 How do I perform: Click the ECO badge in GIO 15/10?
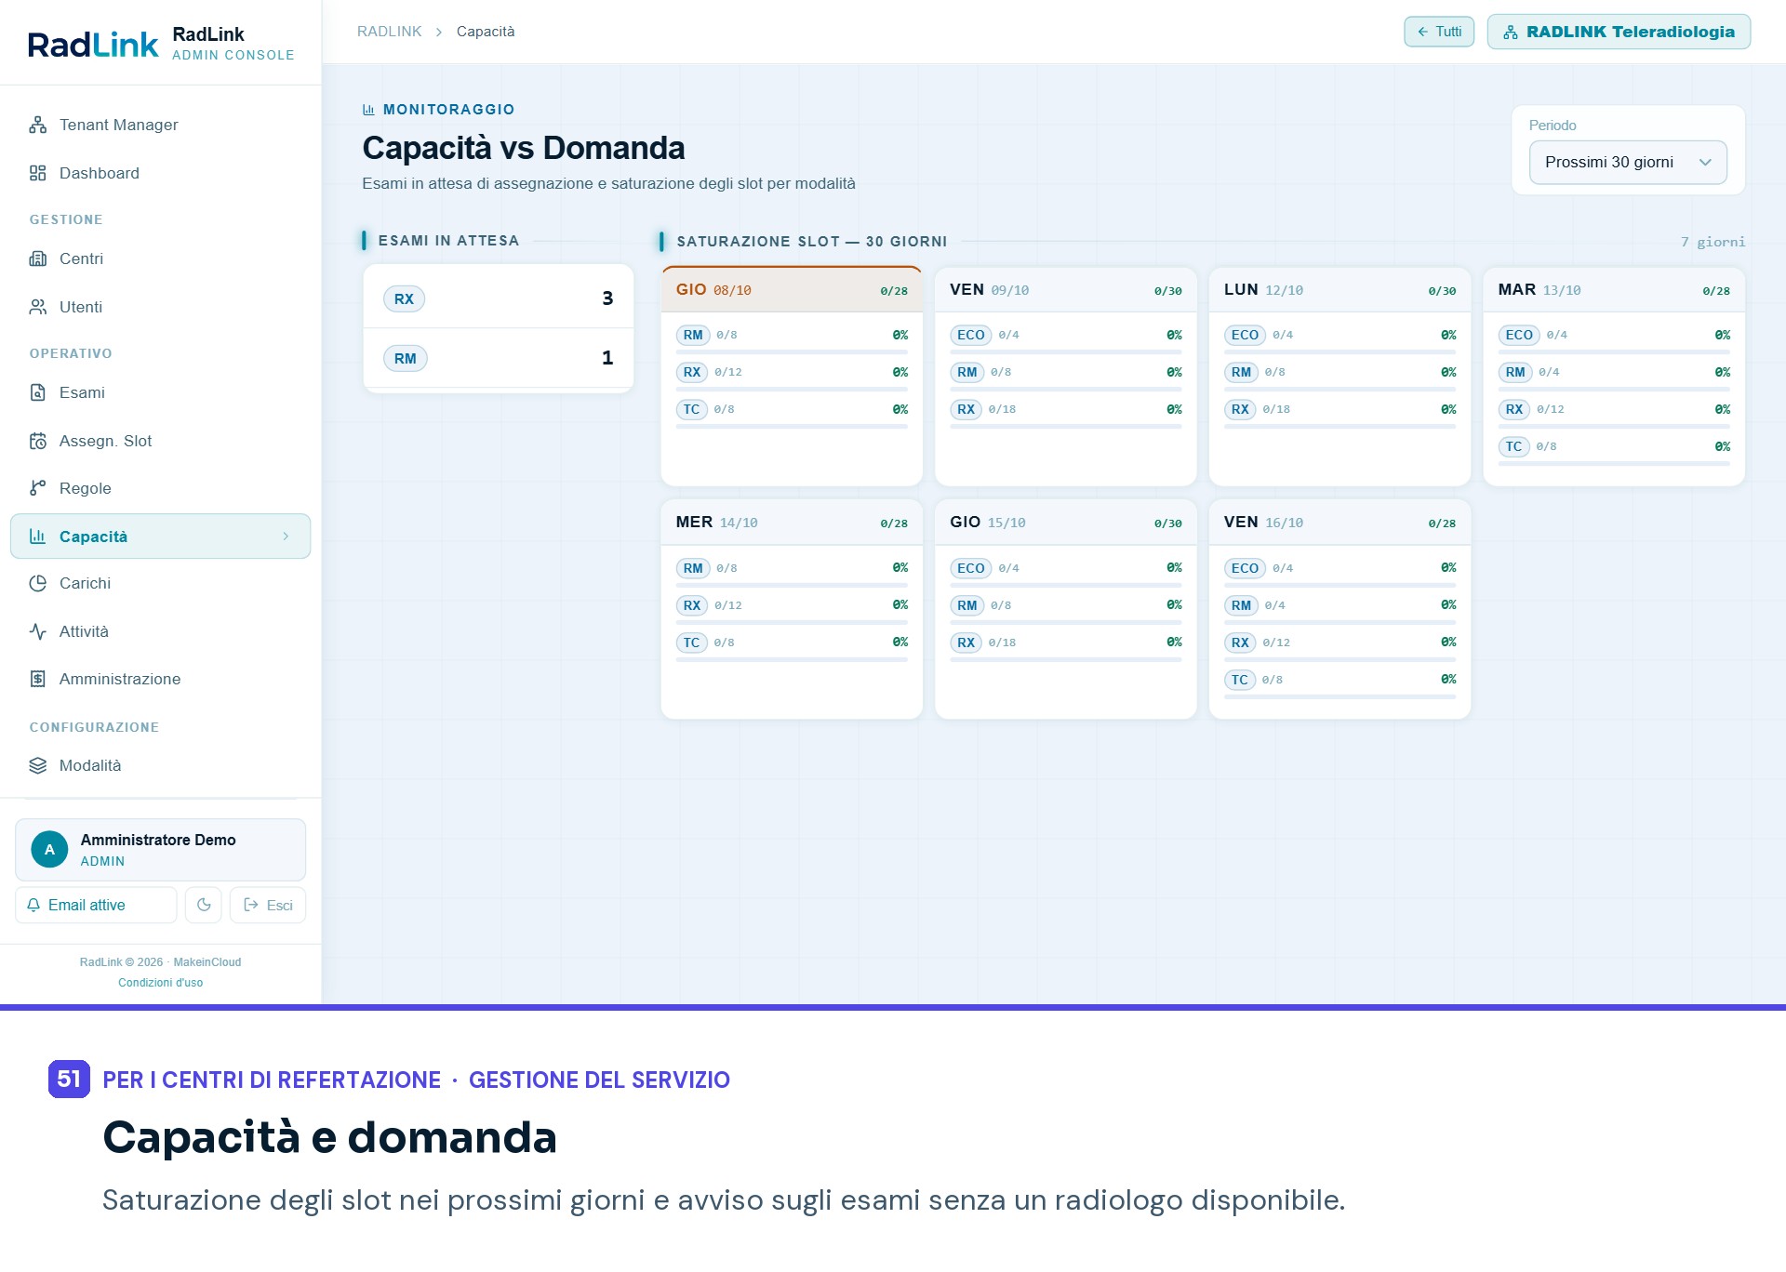click(x=970, y=568)
